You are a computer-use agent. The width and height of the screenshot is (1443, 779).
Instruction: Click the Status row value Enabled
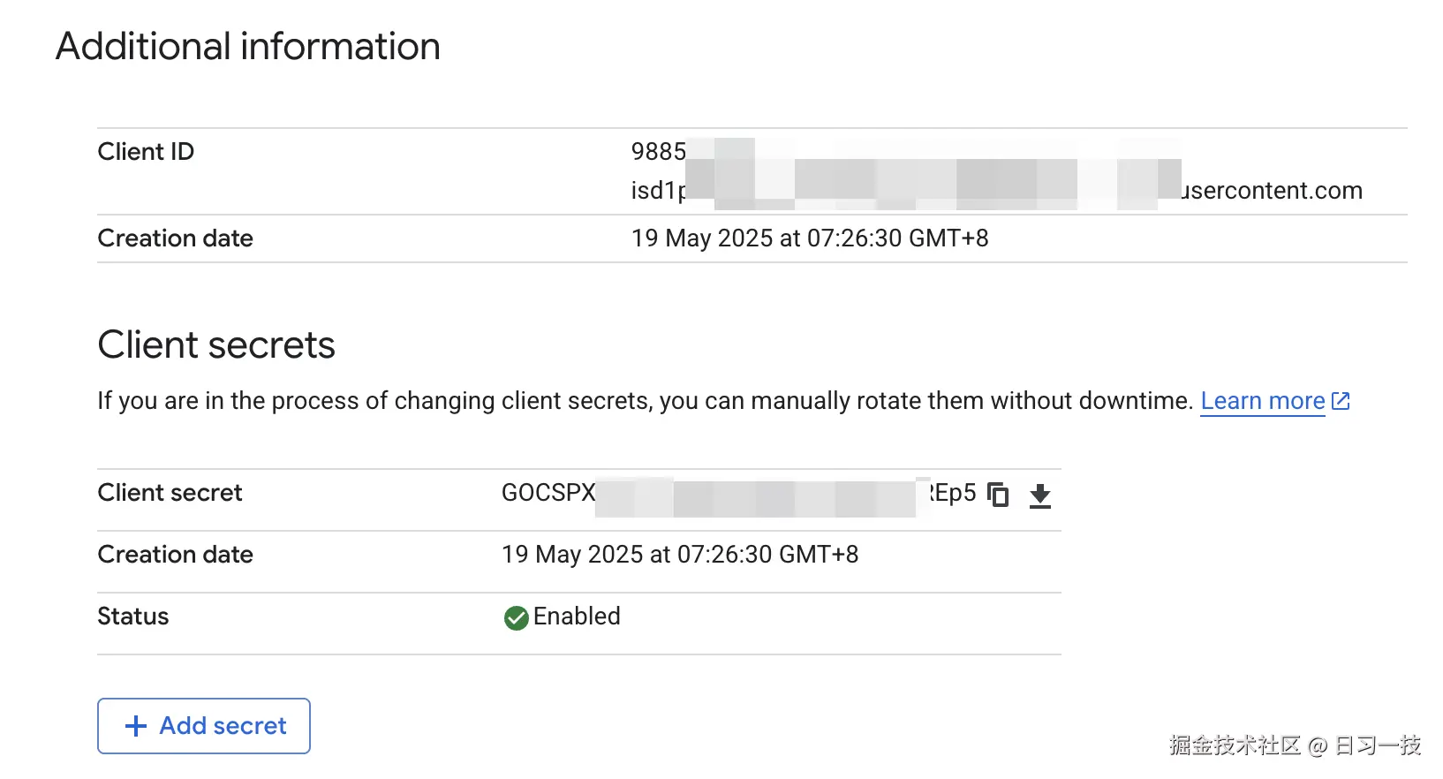(x=577, y=616)
